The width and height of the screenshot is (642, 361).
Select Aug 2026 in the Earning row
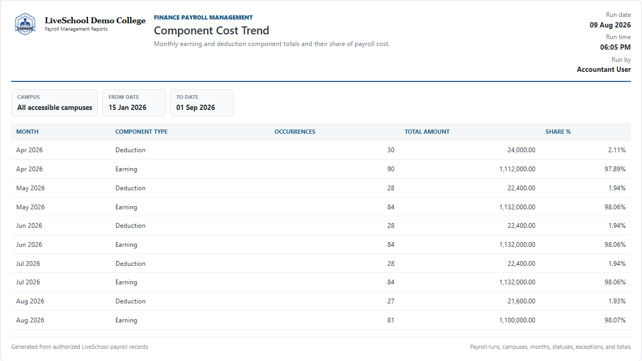(30, 320)
